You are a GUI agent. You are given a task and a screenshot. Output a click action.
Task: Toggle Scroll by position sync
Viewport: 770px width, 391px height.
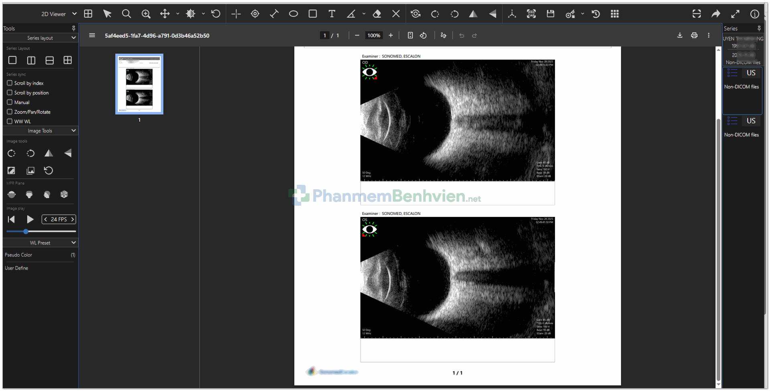(10, 93)
